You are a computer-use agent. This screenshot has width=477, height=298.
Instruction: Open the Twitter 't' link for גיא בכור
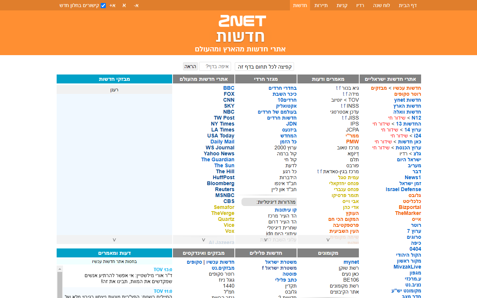click(337, 88)
